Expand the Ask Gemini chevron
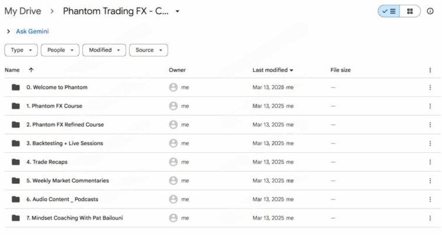The image size is (442, 235). [8, 32]
